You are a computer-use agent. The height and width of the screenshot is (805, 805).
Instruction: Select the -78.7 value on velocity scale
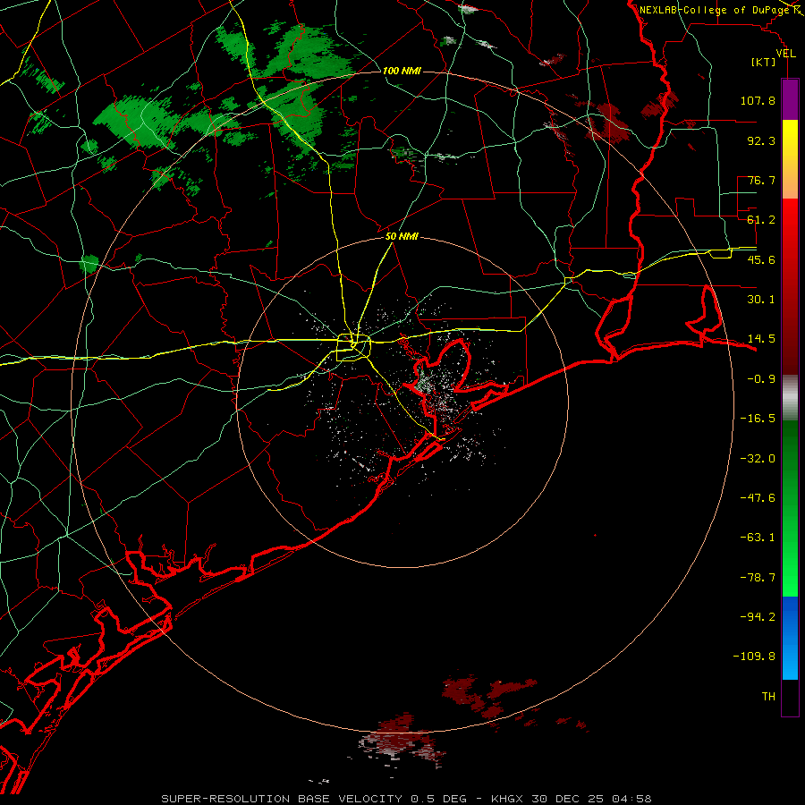[x=758, y=578]
